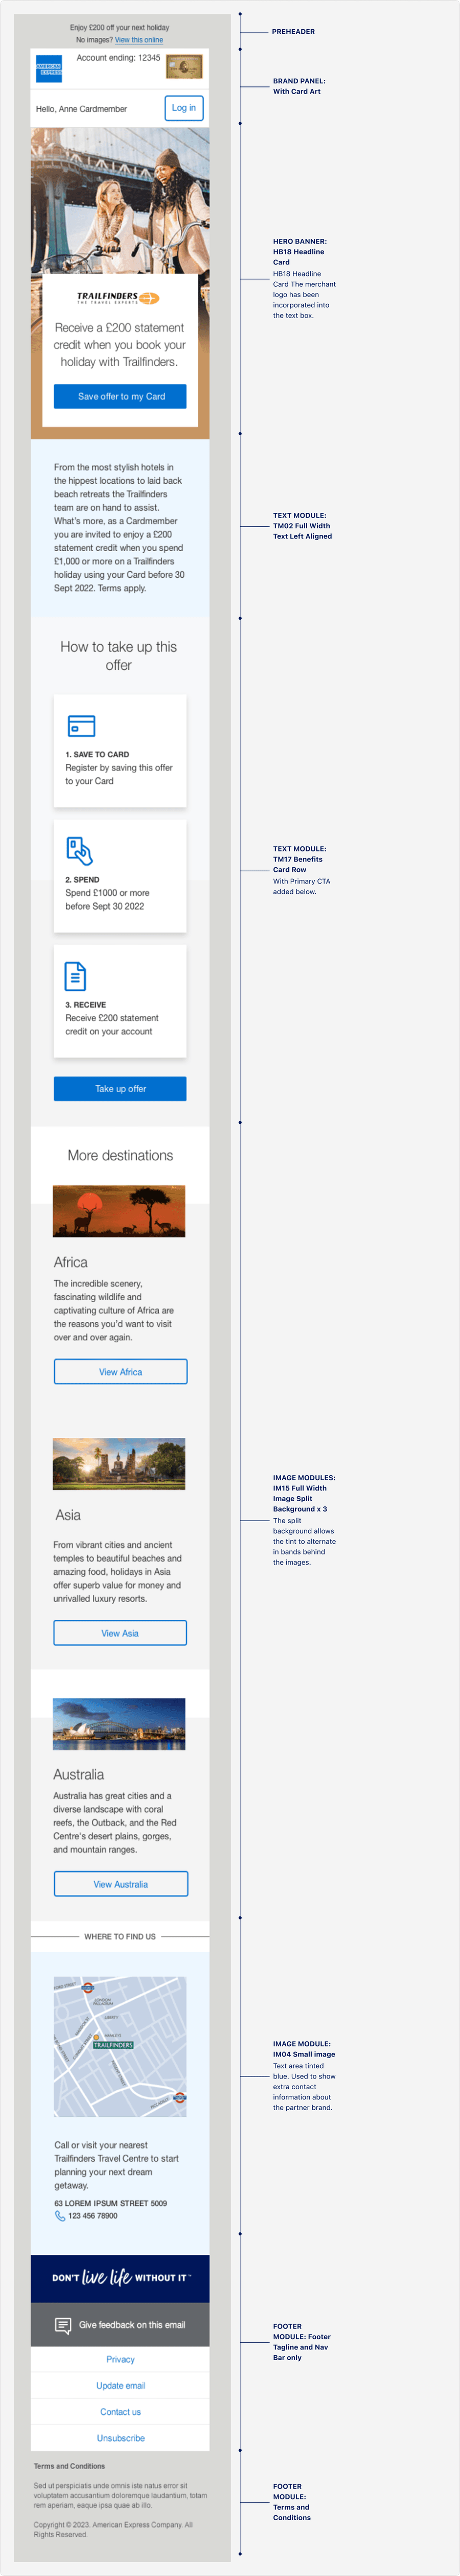Click the hand-tap icon above Spend step
This screenshot has width=460, height=2576.
(79, 851)
